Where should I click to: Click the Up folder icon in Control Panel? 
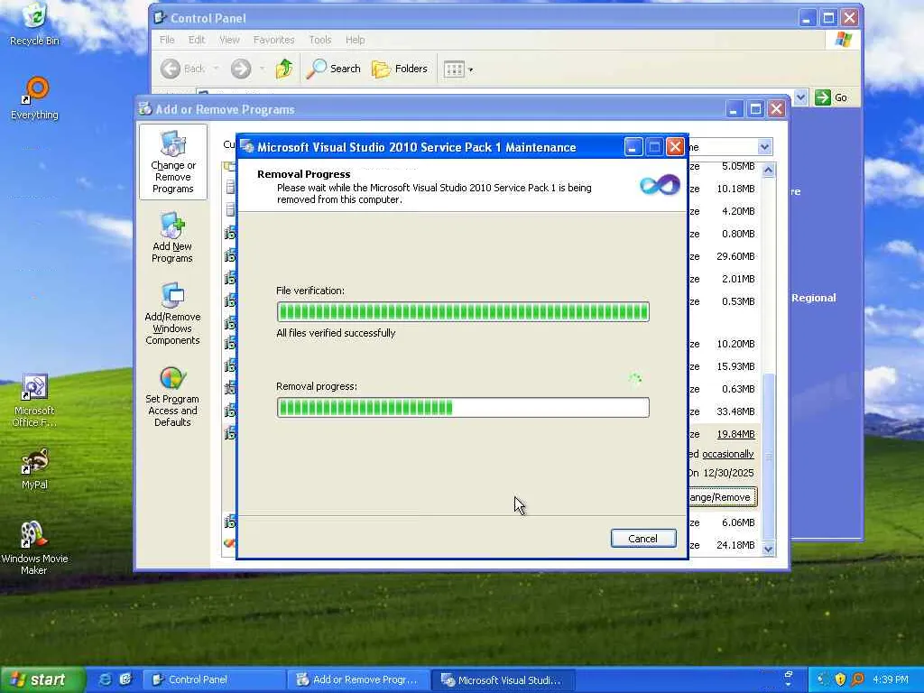pos(284,69)
